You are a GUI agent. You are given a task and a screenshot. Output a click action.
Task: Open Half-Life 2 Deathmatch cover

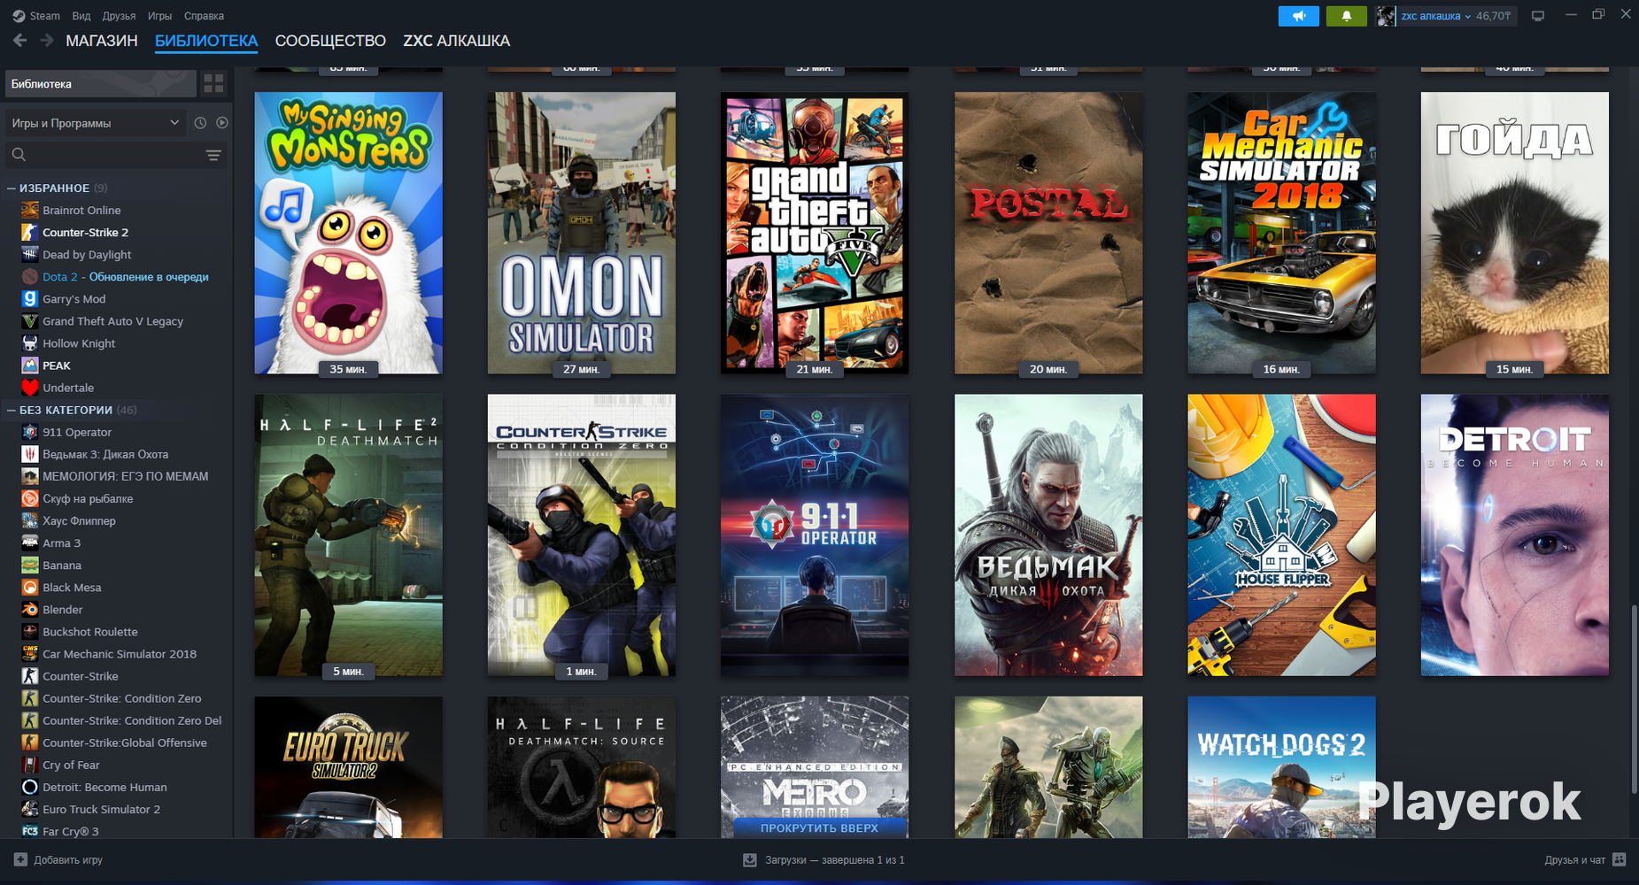click(348, 535)
